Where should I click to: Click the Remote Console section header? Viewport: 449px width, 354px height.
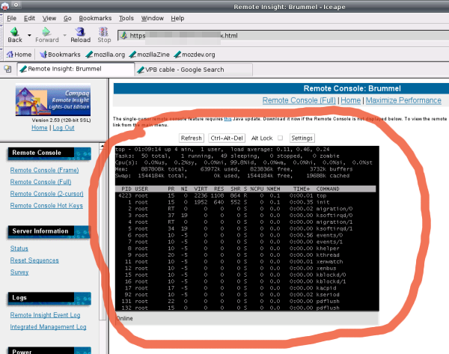[49, 153]
